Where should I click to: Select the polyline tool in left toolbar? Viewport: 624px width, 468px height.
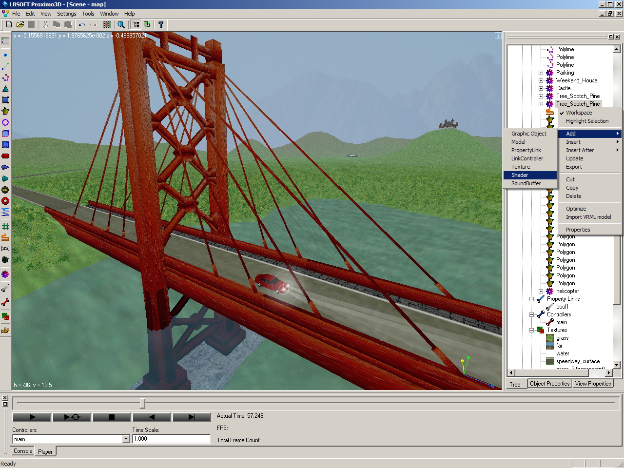(5, 78)
